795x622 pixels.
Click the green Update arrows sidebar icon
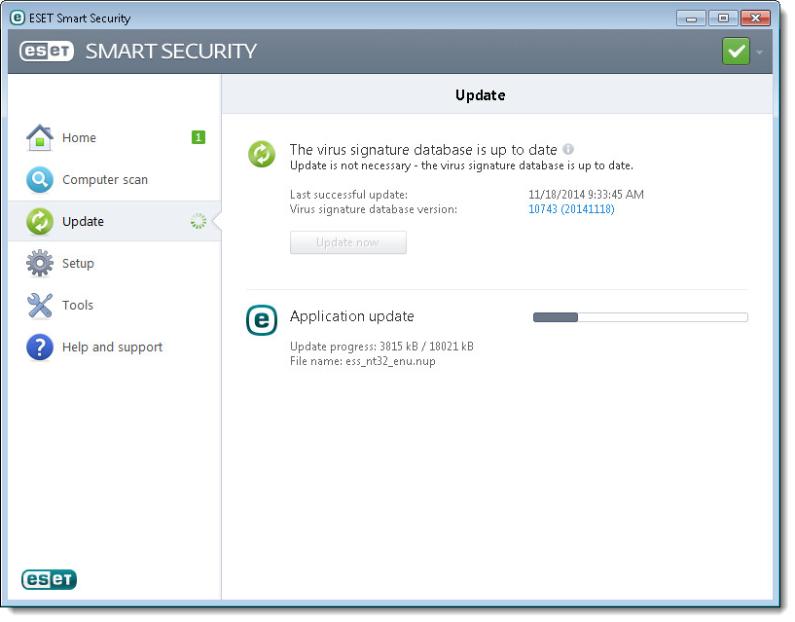tap(39, 222)
